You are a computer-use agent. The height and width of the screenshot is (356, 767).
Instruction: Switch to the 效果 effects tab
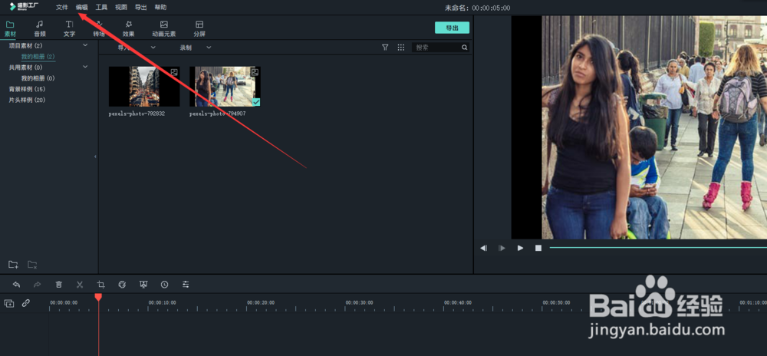tap(129, 29)
